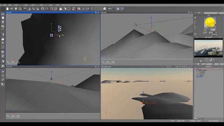Maximize the Top view pane

[x=98, y=13]
